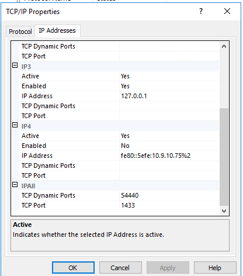Select the IP3 IP Address field 127.0.0.1

[169, 96]
